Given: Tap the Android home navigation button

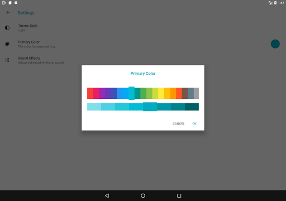Looking at the screenshot, I should click(143, 195).
